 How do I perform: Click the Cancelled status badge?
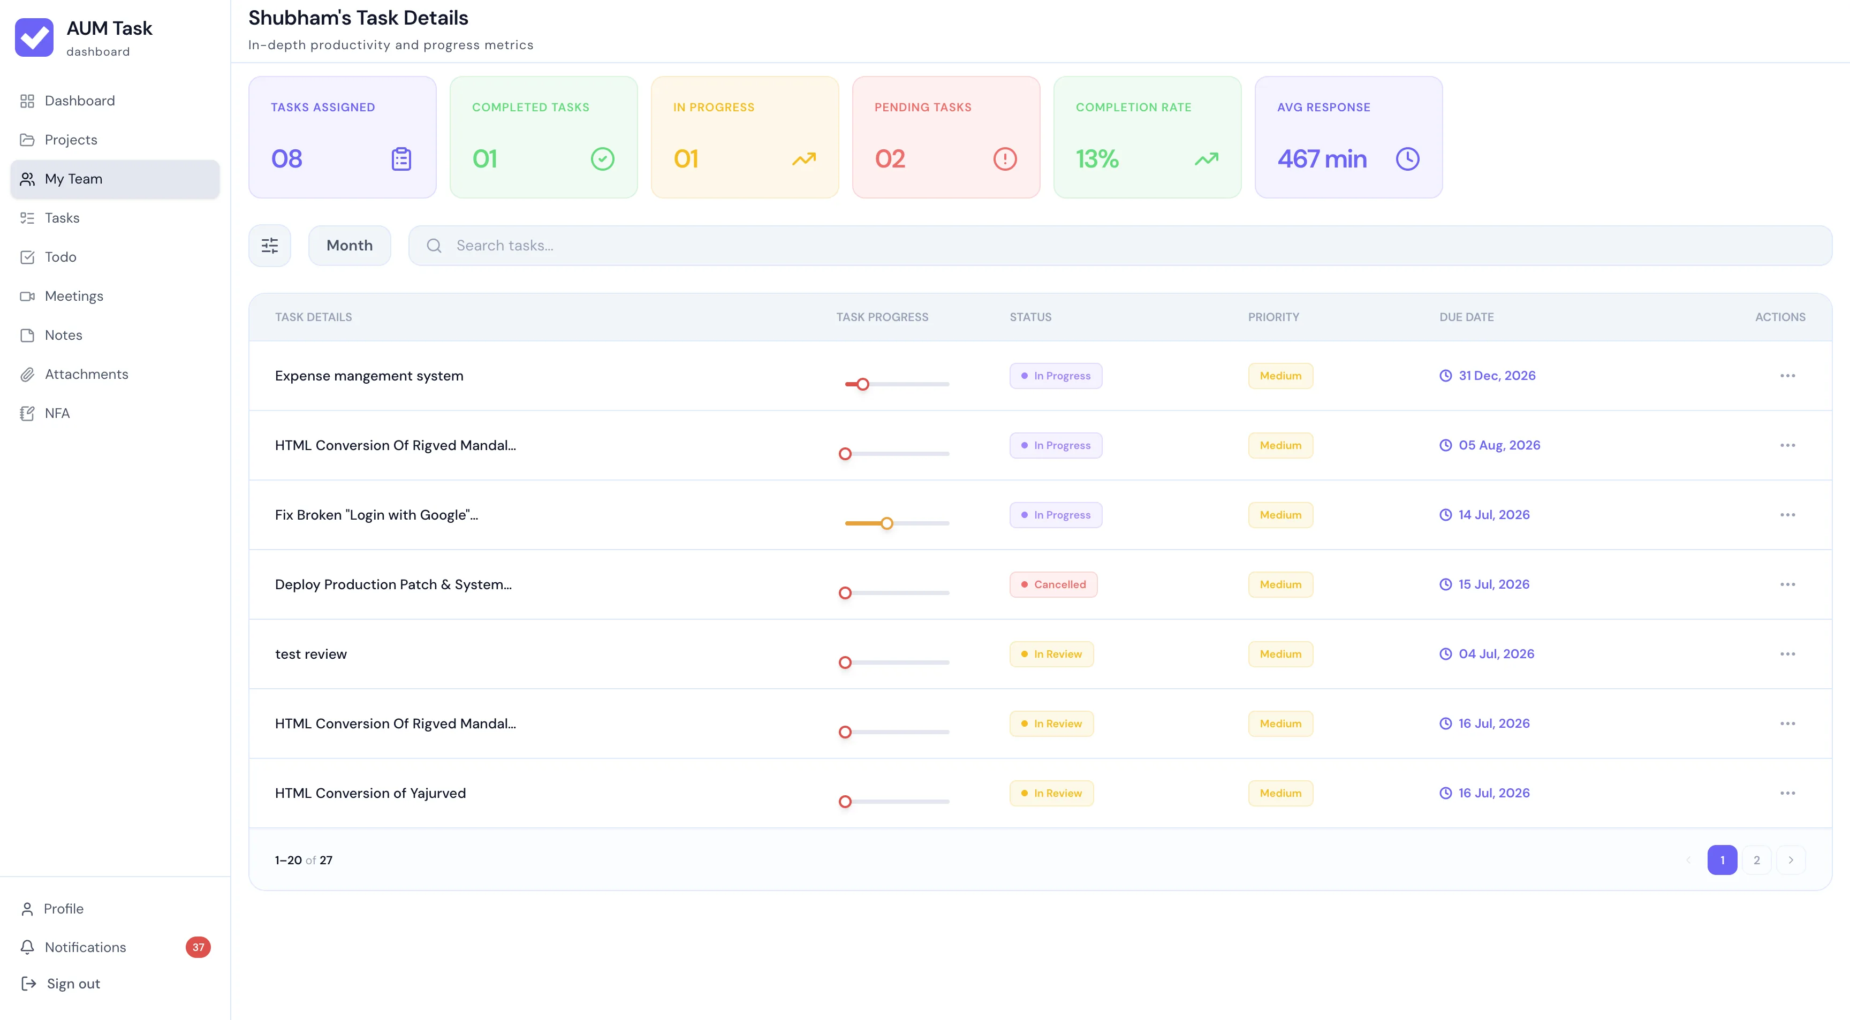point(1053,584)
